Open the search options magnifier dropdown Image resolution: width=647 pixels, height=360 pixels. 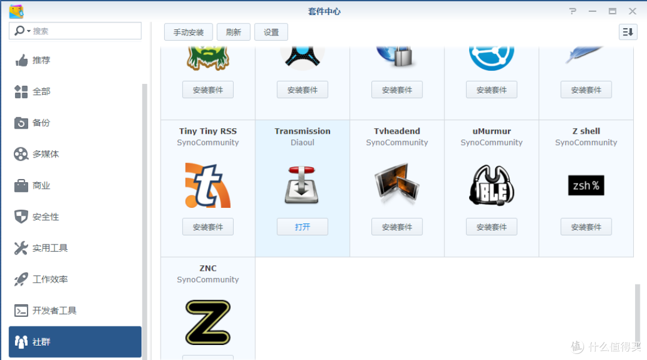pyautogui.click(x=22, y=31)
